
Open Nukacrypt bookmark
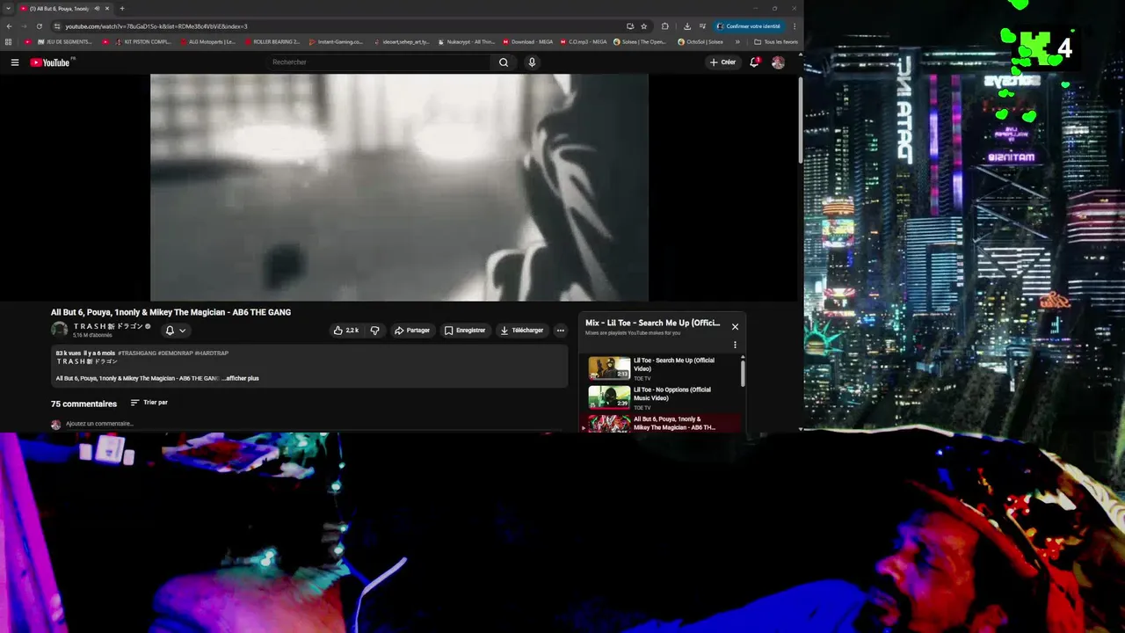[x=467, y=41]
